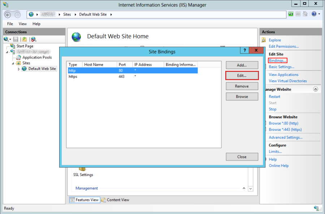Click View Virtual Directories link
Screen dimensions: 325x214
click(288, 81)
